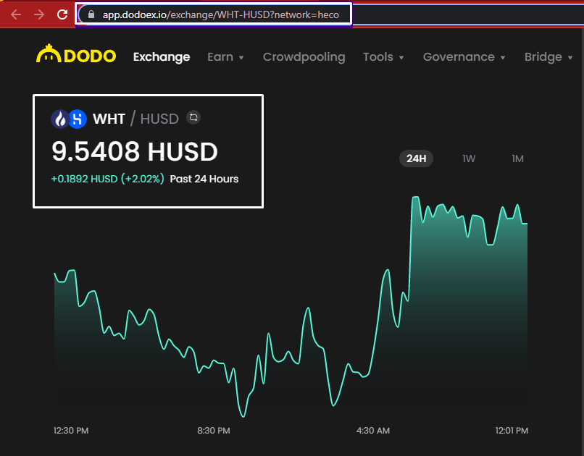Open the Crowdpooling page
The height and width of the screenshot is (456, 584).
304,57
